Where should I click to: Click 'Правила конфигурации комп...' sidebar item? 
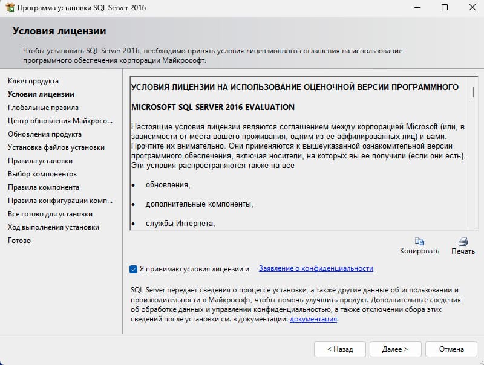click(60, 201)
